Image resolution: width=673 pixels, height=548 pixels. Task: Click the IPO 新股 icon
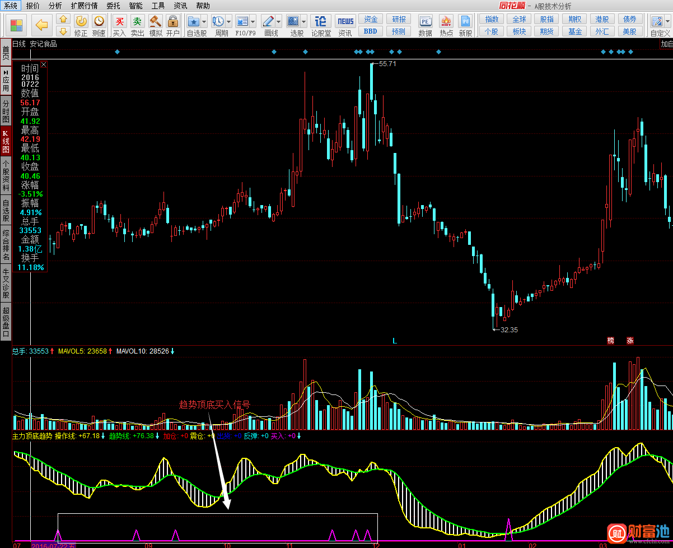465,21
